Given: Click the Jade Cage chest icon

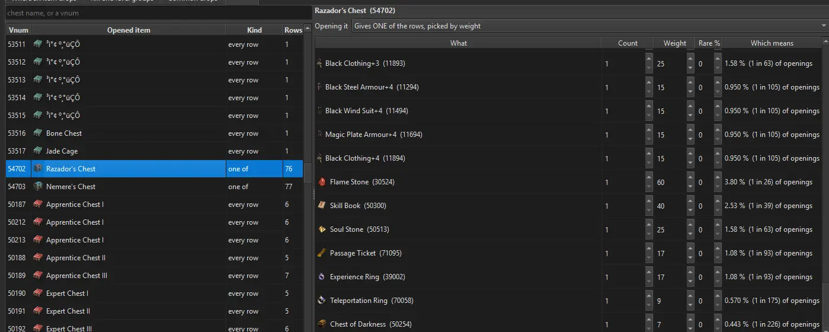Looking at the screenshot, I should [38, 151].
